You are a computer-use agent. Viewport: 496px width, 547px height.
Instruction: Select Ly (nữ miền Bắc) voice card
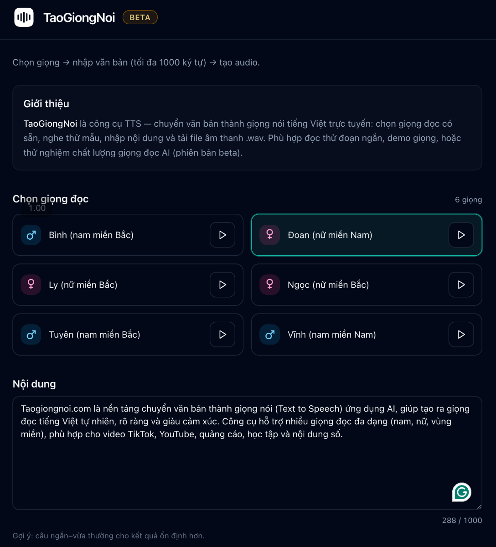point(128,284)
